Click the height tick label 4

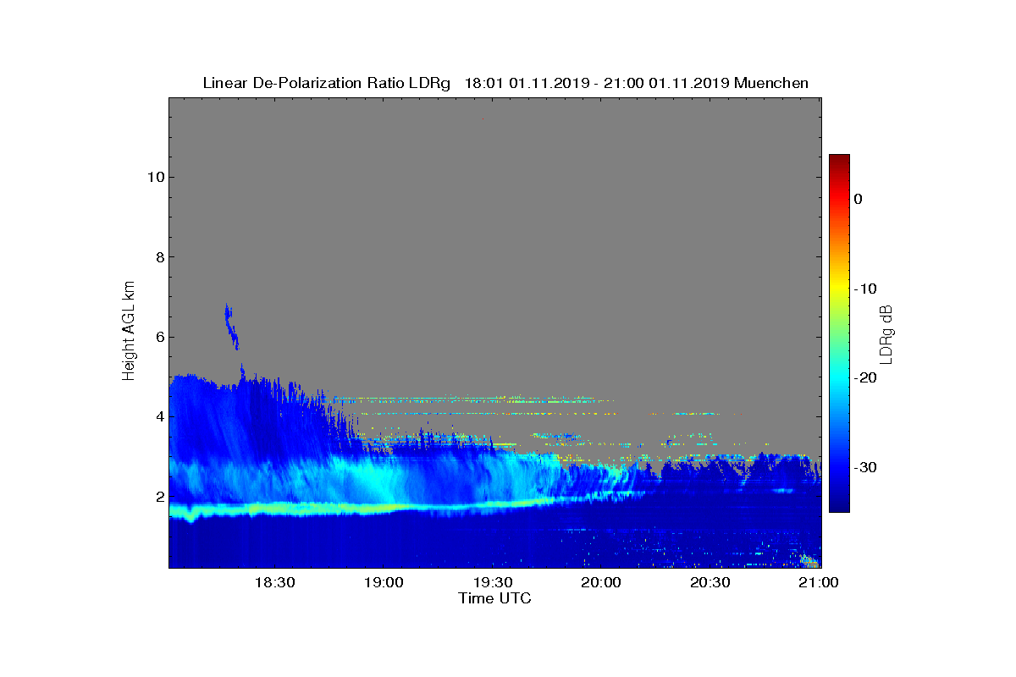(x=159, y=416)
